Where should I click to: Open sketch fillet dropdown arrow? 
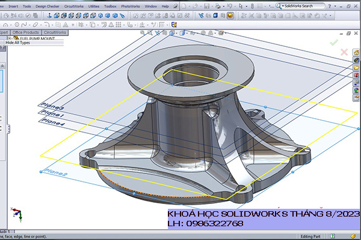tap(52, 25)
